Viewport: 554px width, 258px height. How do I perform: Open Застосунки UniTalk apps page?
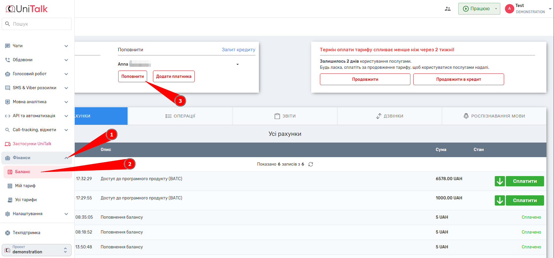tap(32, 144)
